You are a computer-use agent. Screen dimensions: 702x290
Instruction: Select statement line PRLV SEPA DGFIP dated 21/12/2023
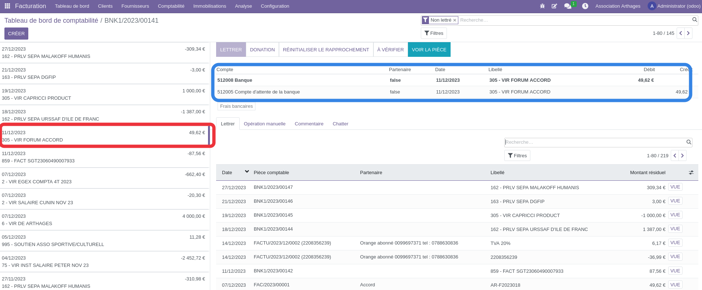click(x=105, y=74)
